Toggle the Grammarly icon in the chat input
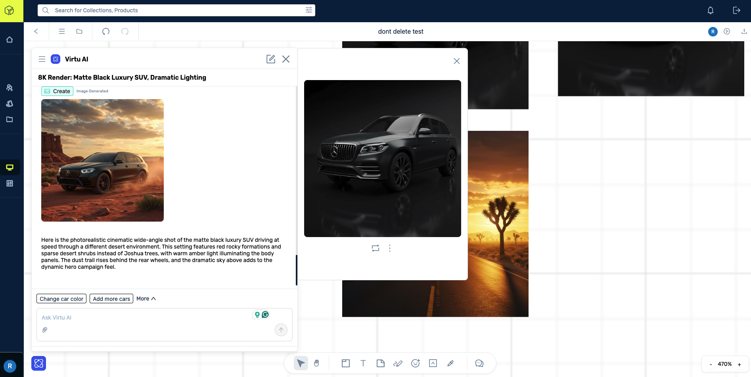The width and height of the screenshot is (751, 377). pos(264,314)
